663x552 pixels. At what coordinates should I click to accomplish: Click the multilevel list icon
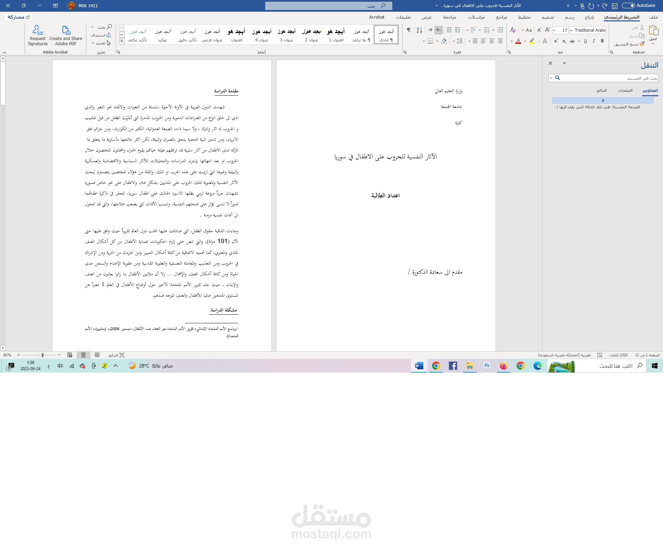(473, 30)
